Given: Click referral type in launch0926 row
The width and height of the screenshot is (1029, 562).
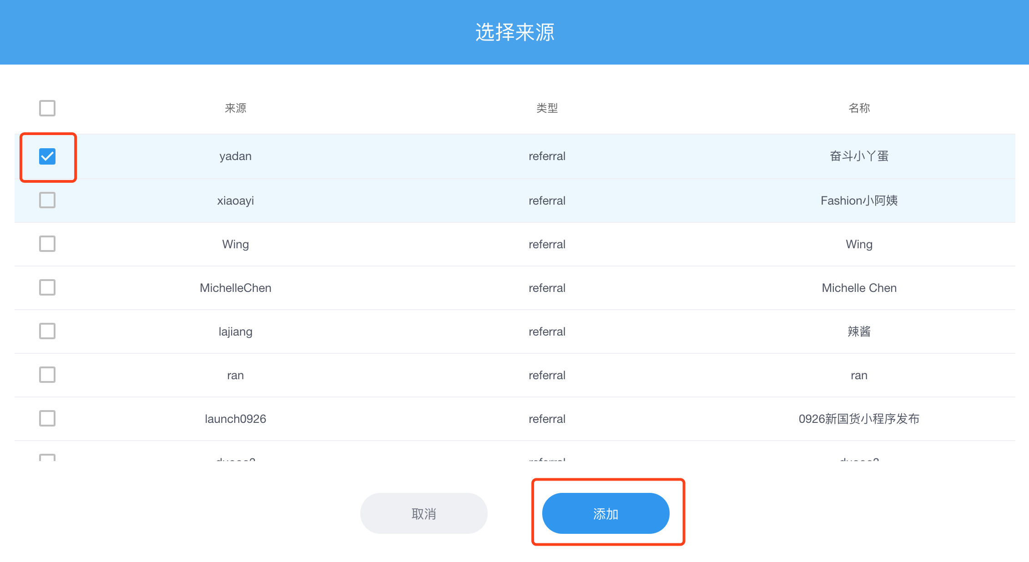Looking at the screenshot, I should click(547, 419).
